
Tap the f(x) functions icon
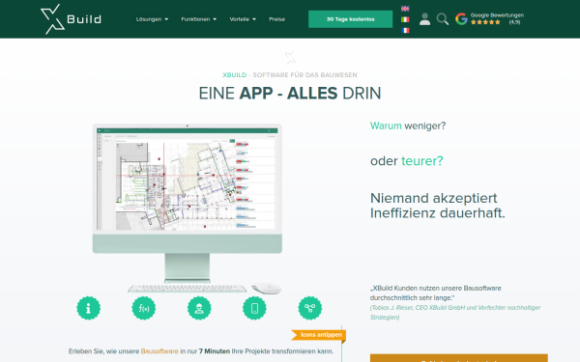click(144, 308)
